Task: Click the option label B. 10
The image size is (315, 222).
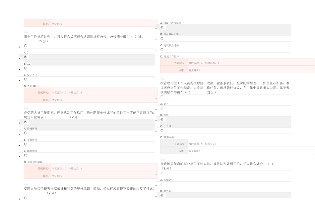Action: tap(27, 64)
